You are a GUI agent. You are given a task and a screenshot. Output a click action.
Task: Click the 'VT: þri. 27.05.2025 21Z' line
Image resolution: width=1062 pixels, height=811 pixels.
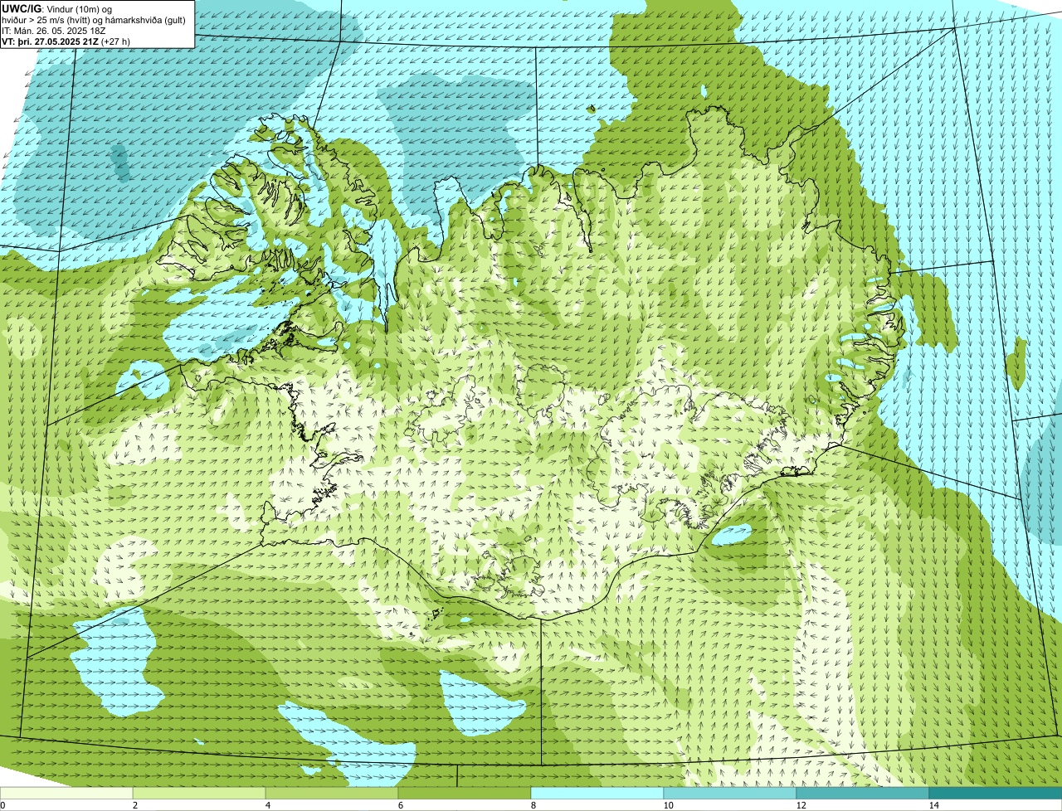51,41
